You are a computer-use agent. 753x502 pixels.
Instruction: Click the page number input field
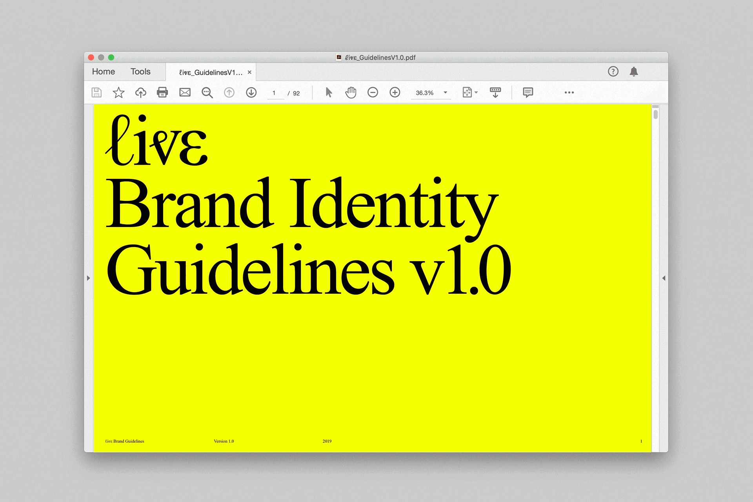tap(275, 93)
